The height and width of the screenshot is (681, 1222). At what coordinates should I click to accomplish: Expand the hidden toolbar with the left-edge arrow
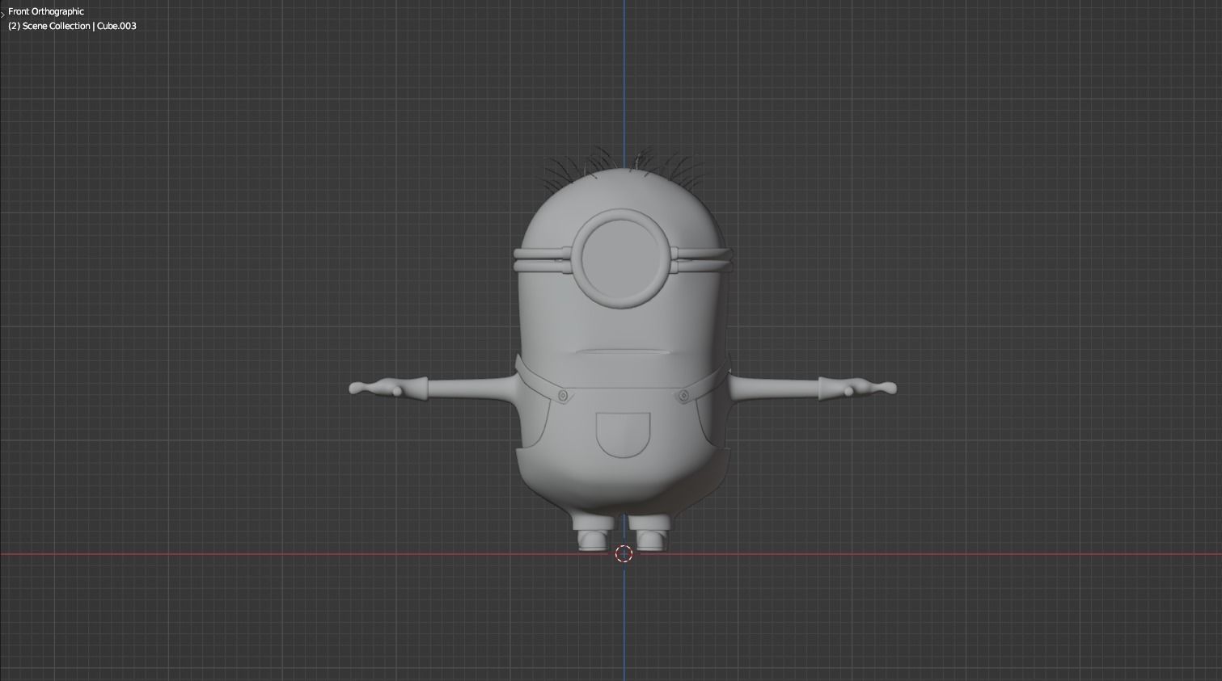[x=2, y=13]
